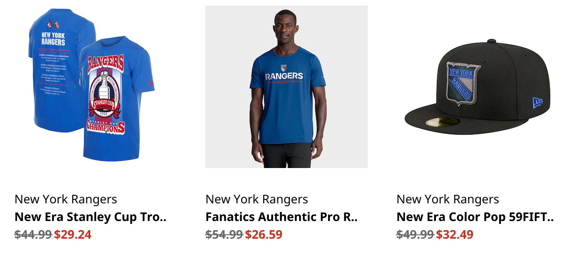The height and width of the screenshot is (253, 573).
Task: Click the crossed-out $44.99 original price
Action: tap(33, 235)
